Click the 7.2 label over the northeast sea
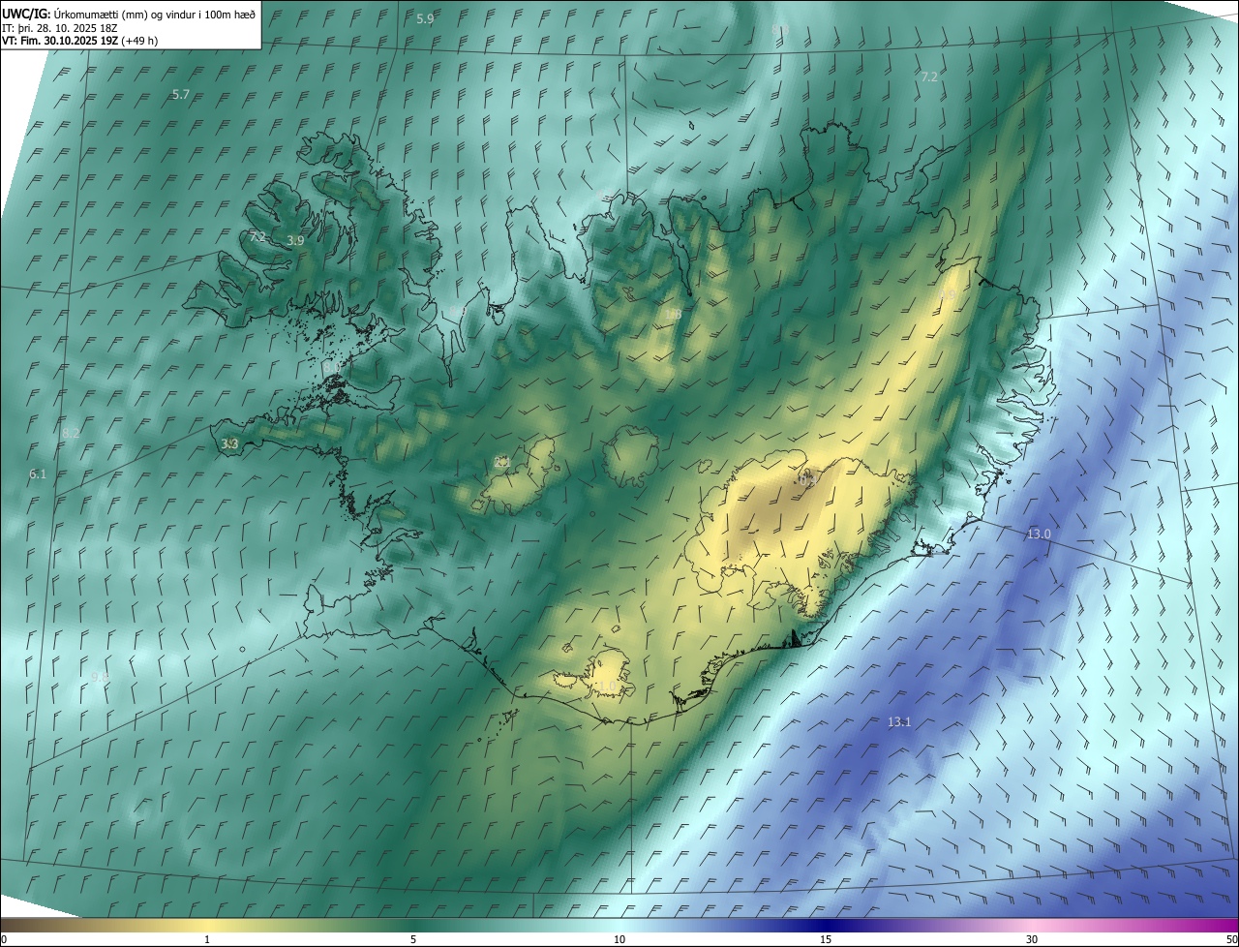Image resolution: width=1239 pixels, height=947 pixels. [x=928, y=76]
